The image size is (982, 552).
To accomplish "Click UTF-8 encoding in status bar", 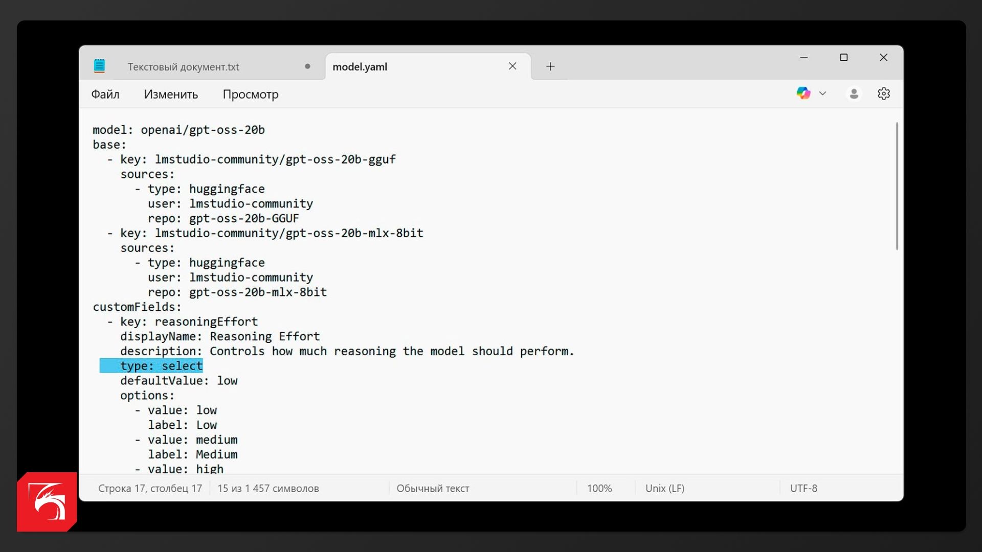I will pos(804,488).
